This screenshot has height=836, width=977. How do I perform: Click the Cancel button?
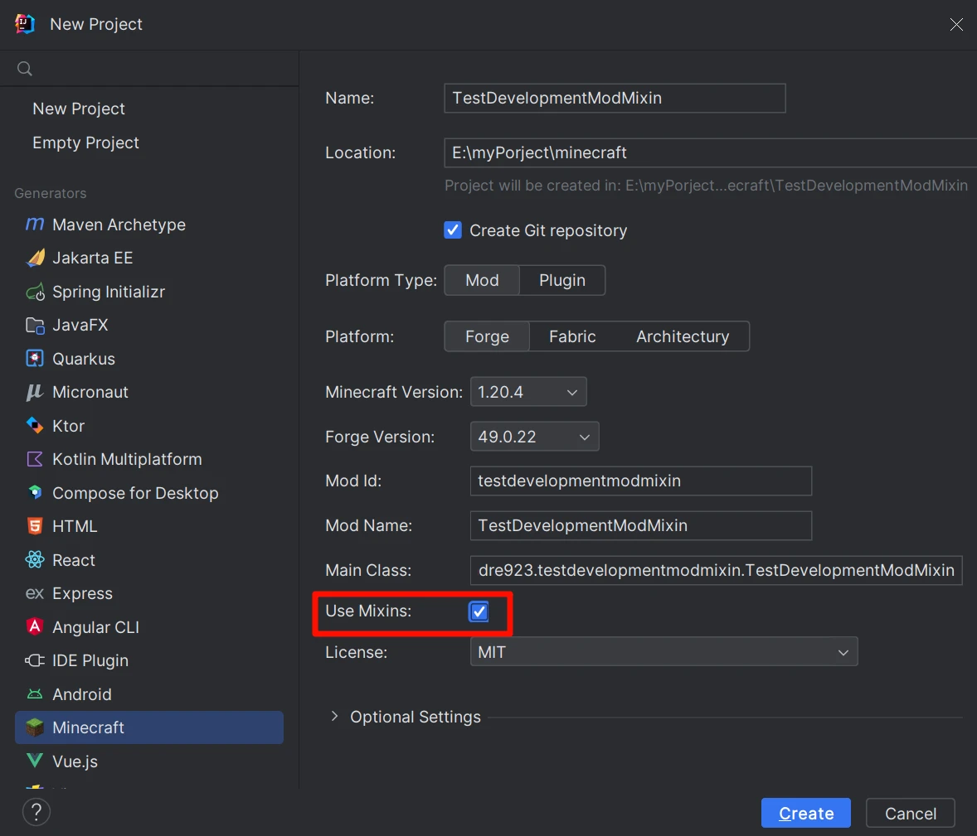(910, 814)
